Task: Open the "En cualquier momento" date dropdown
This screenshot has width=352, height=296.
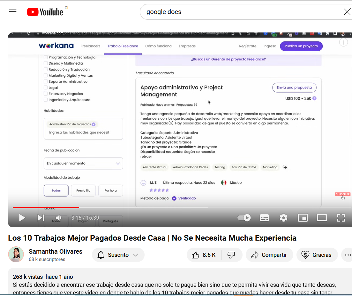Action: point(83,164)
